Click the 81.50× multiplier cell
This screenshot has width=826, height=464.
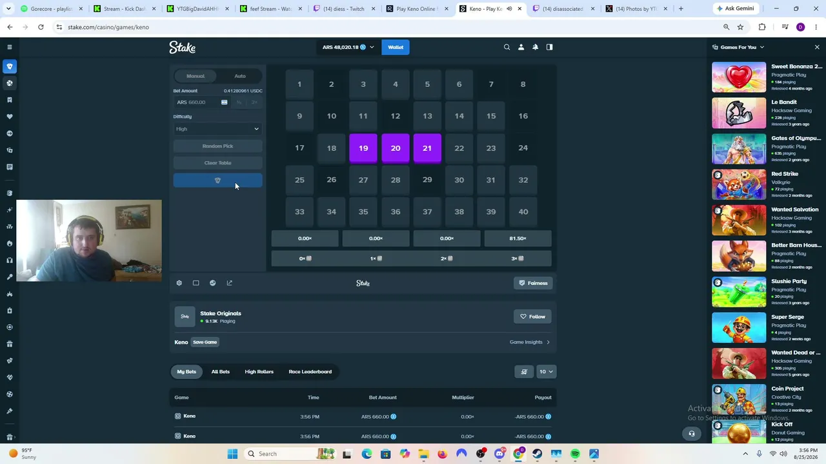(x=518, y=238)
